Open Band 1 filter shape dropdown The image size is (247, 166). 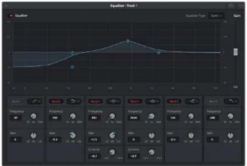click(x=35, y=101)
